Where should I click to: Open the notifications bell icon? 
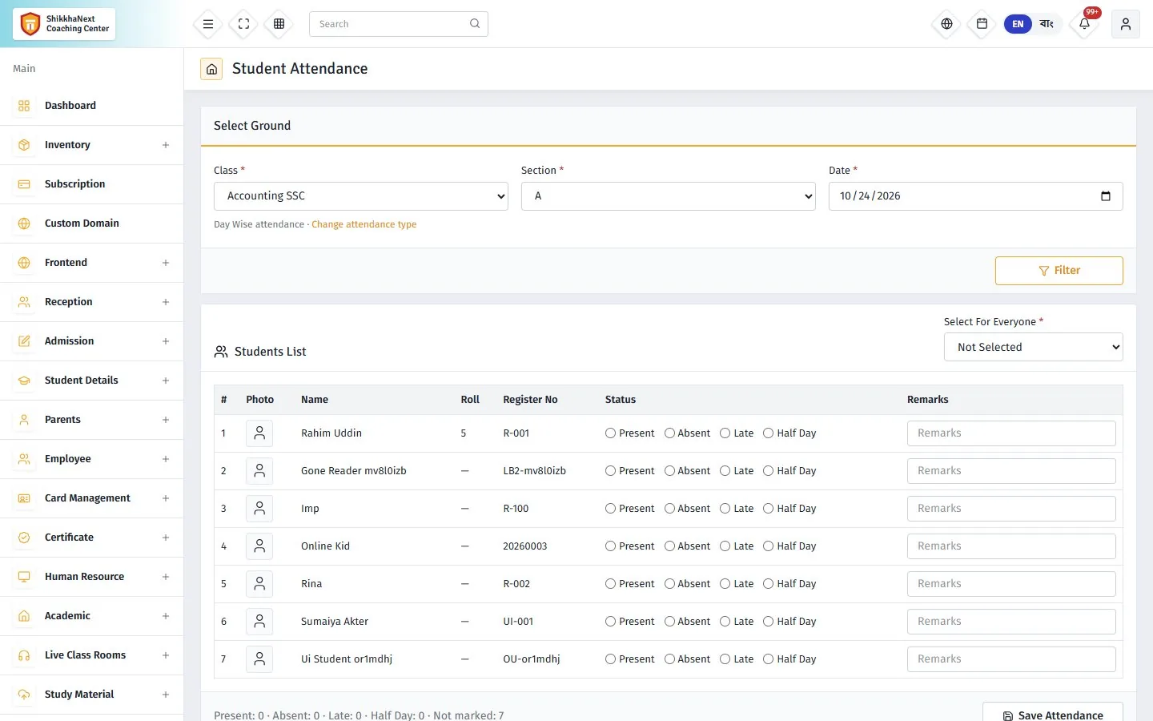1085,24
